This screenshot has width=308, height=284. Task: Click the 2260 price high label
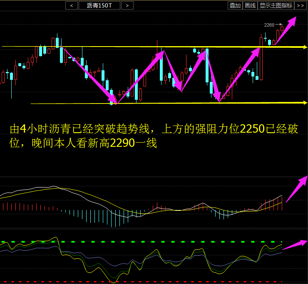[x=270, y=25]
